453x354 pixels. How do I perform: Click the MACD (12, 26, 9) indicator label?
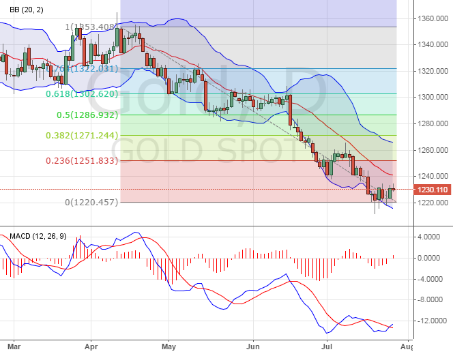point(38,236)
